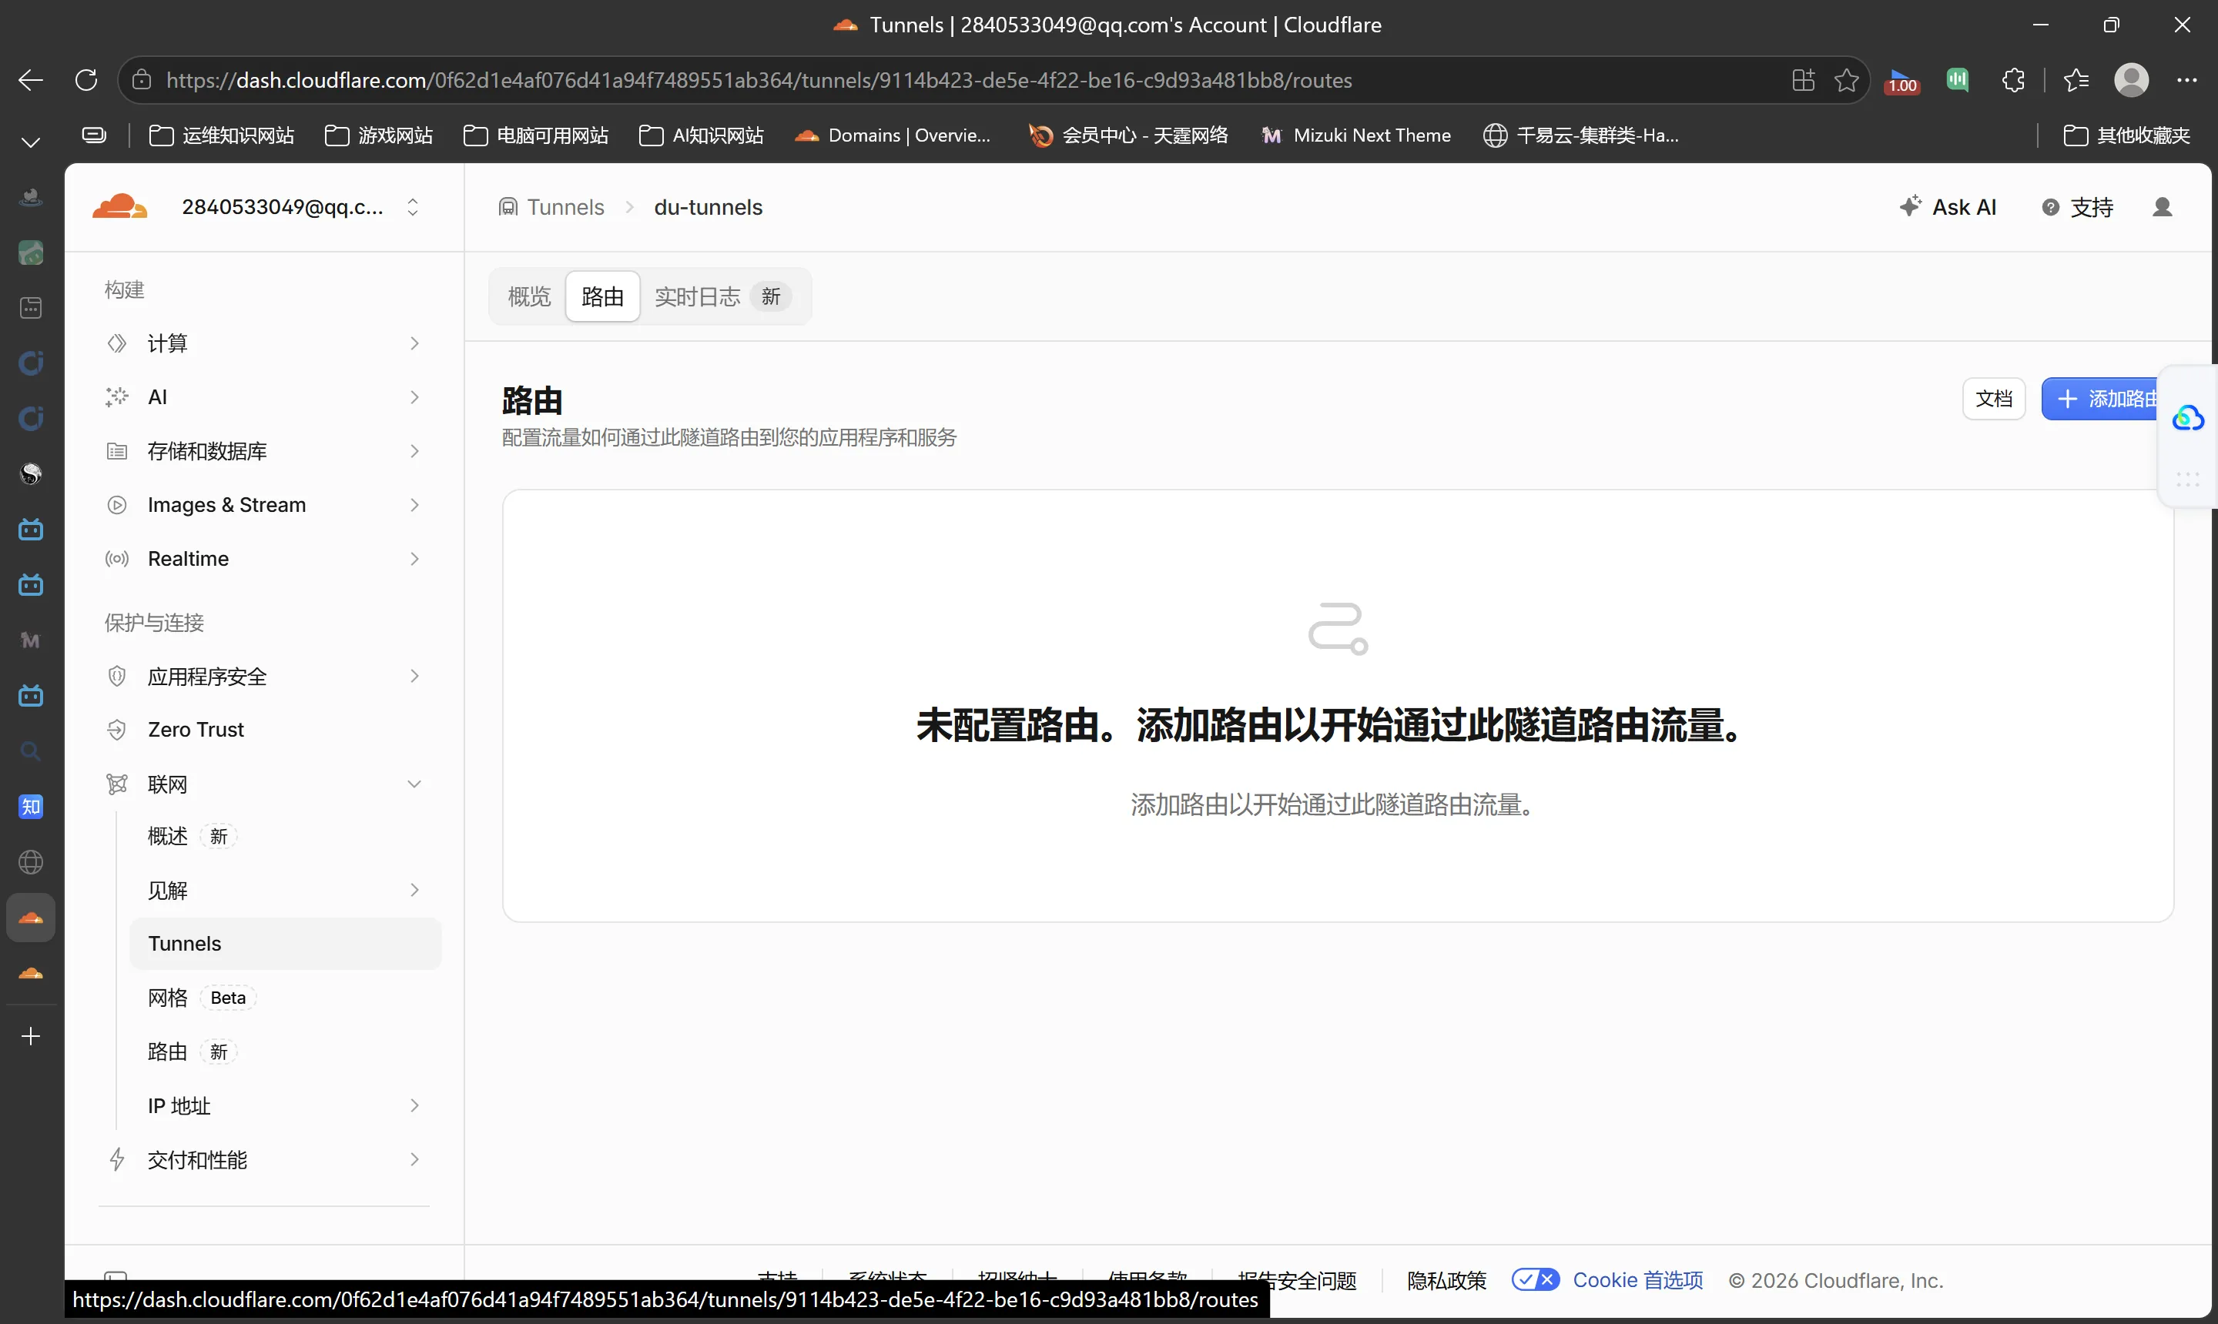2218x1324 pixels.
Task: Click the red 1.00 extension badge icon
Action: 1901,81
